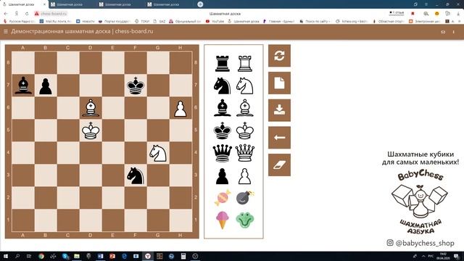Select the bomb marker in the palette

click(245, 198)
